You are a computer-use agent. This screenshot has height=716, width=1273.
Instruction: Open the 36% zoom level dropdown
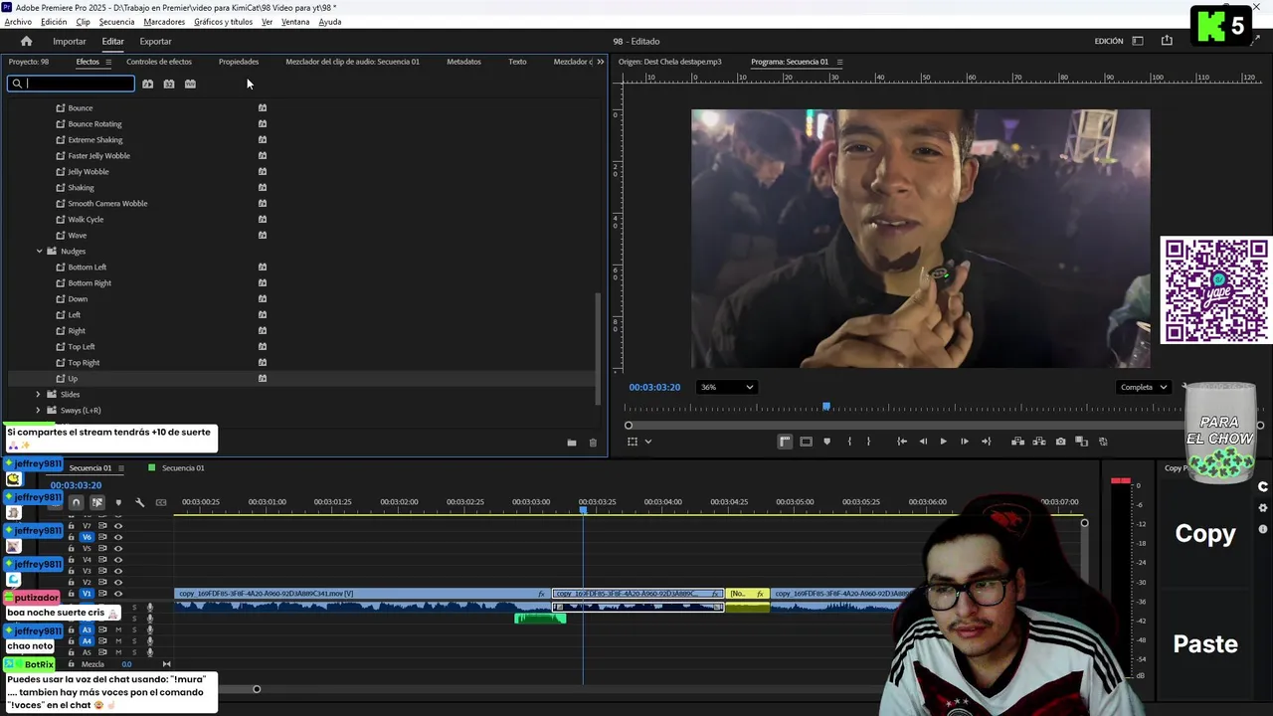(x=726, y=387)
